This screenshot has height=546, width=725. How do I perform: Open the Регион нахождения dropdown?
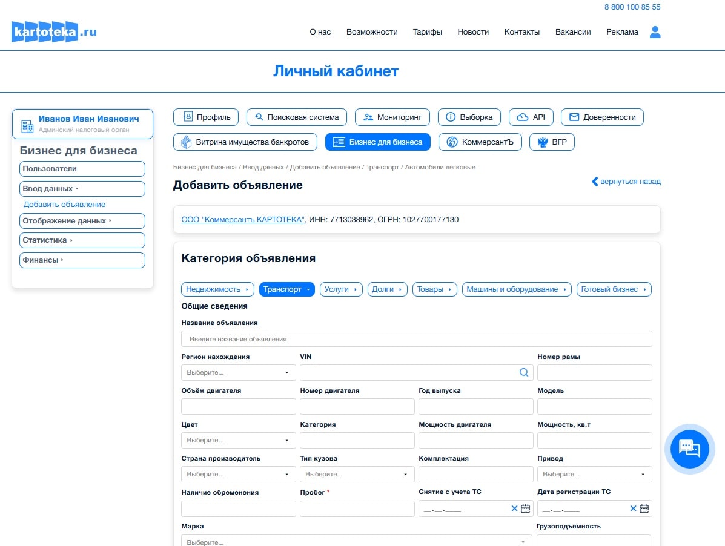pyautogui.click(x=238, y=373)
